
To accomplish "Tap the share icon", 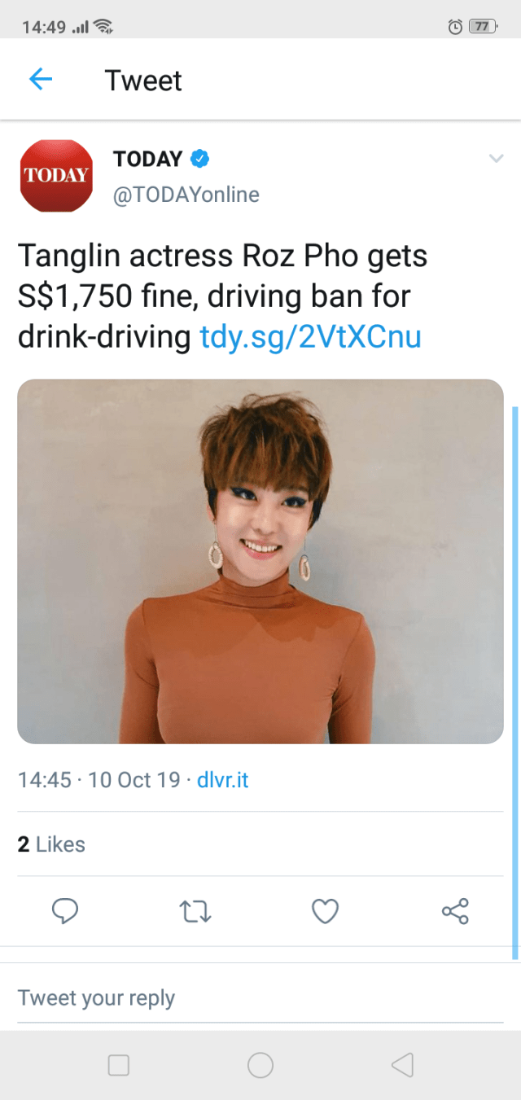I will [455, 911].
